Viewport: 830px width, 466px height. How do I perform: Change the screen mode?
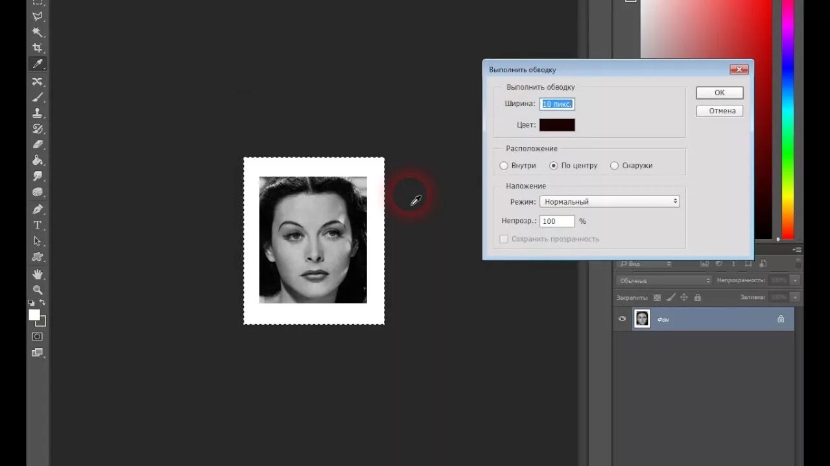tap(38, 353)
